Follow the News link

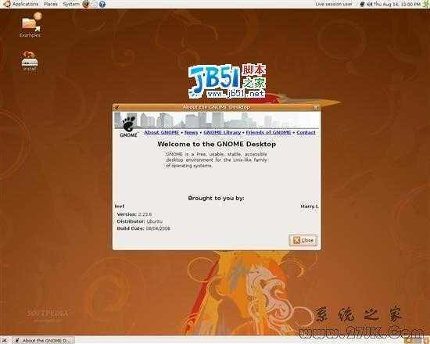pyautogui.click(x=191, y=132)
